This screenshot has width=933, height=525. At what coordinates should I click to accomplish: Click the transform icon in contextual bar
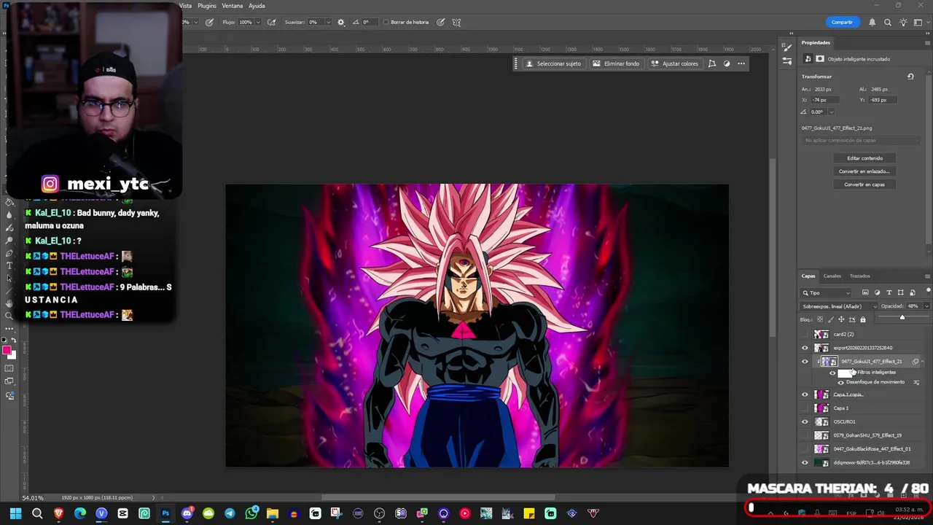[712, 63]
